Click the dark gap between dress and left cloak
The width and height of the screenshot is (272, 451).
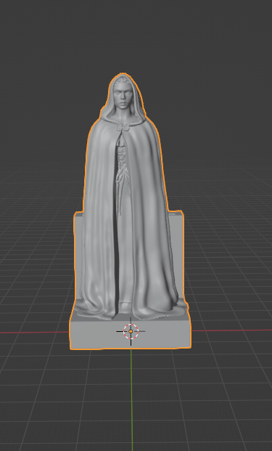(116, 230)
